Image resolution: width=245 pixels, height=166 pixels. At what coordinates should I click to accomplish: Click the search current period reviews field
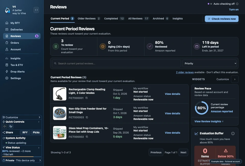[x=116, y=64]
